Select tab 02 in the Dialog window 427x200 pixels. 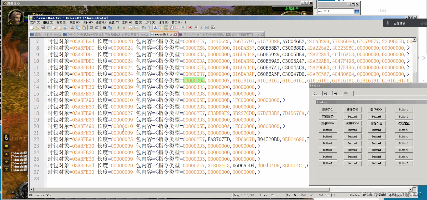[326, 93]
